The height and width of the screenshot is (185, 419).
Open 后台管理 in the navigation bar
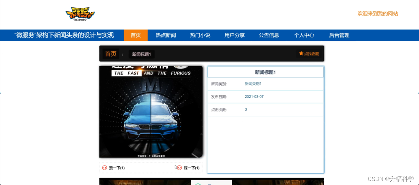point(339,35)
